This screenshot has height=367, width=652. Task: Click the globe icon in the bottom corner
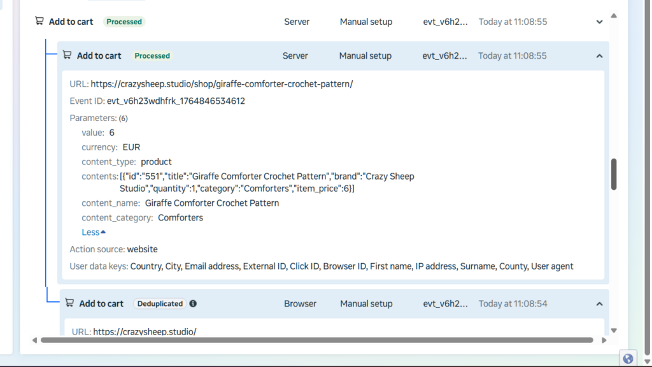coord(628,358)
